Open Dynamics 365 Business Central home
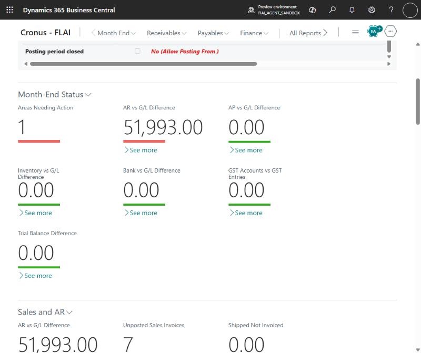Viewport: 421px width, 353px height. click(x=69, y=10)
